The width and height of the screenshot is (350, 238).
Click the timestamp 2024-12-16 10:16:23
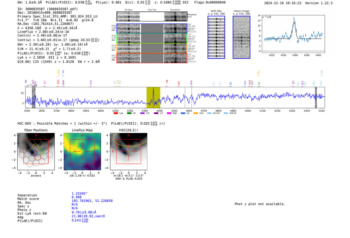click(282, 3)
